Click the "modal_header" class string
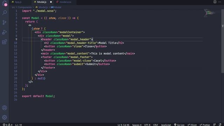Screen dimensions: 224x126 (x=80, y=39)
